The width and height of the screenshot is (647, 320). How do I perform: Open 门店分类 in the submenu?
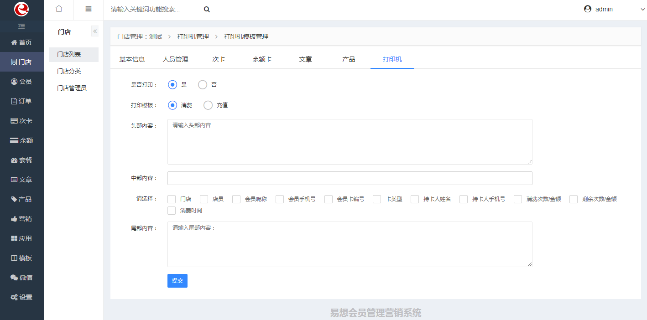coord(73,72)
